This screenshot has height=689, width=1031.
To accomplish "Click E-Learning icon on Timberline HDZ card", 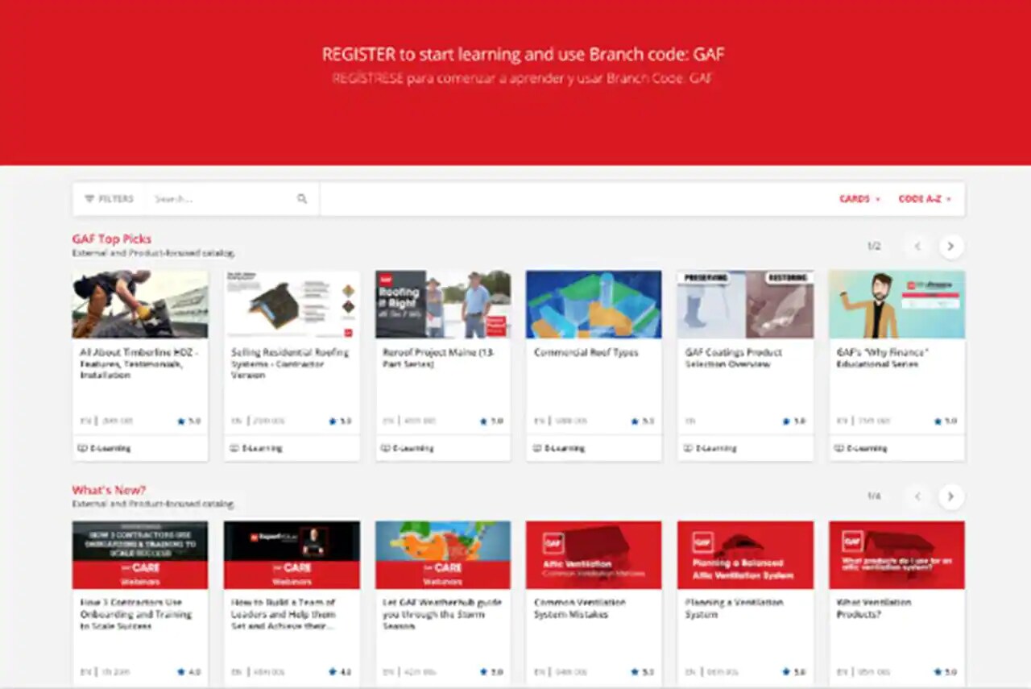I will tap(81, 448).
